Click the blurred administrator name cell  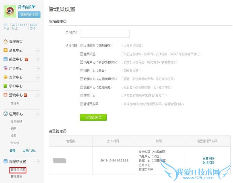(x=60, y=161)
